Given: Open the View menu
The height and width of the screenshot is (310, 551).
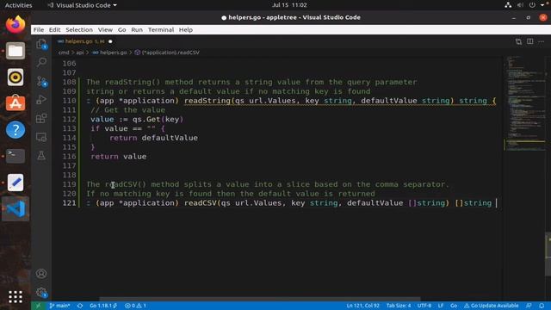Looking at the screenshot, I should coord(105,30).
